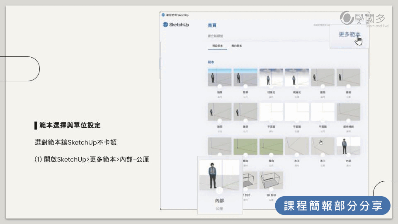Image resolution: width=398 pixels, height=224 pixels.
Task: Pick the fully visible 3D 列印 公厘 template
Action: point(271,180)
